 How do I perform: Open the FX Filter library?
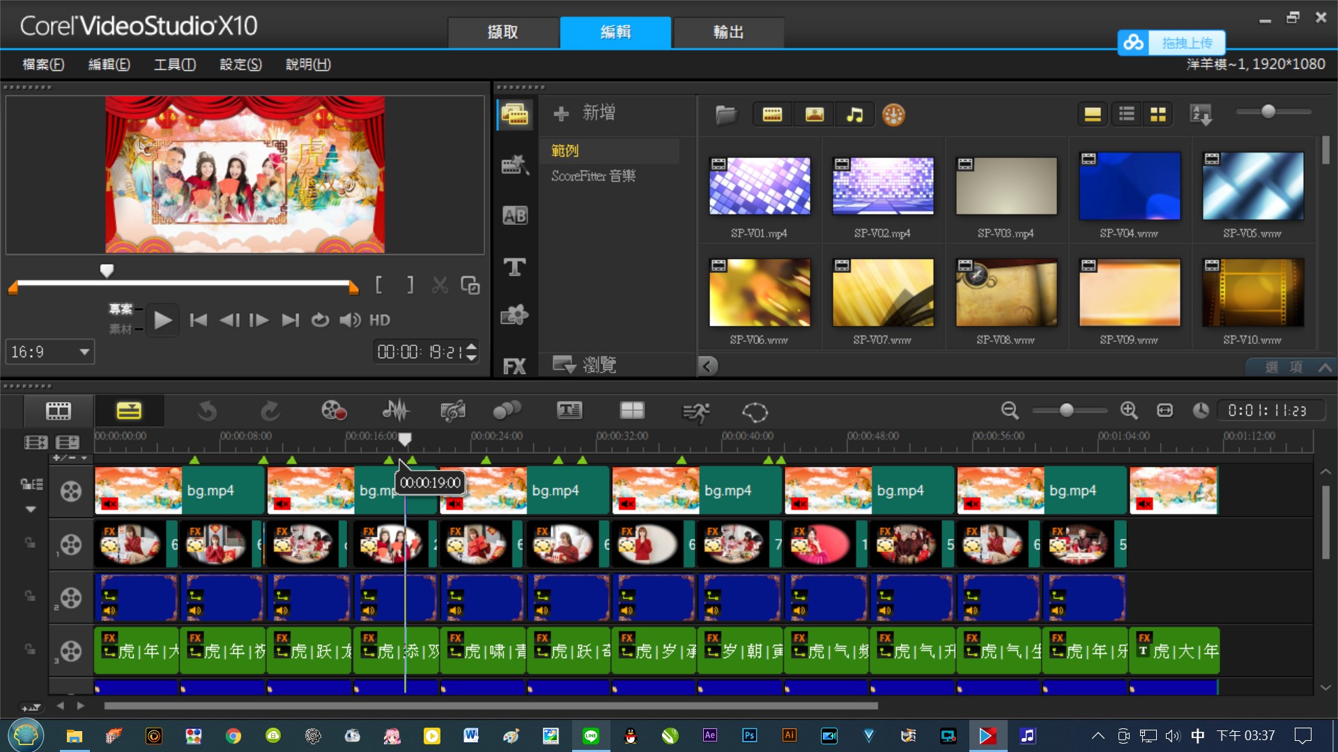[x=515, y=366]
